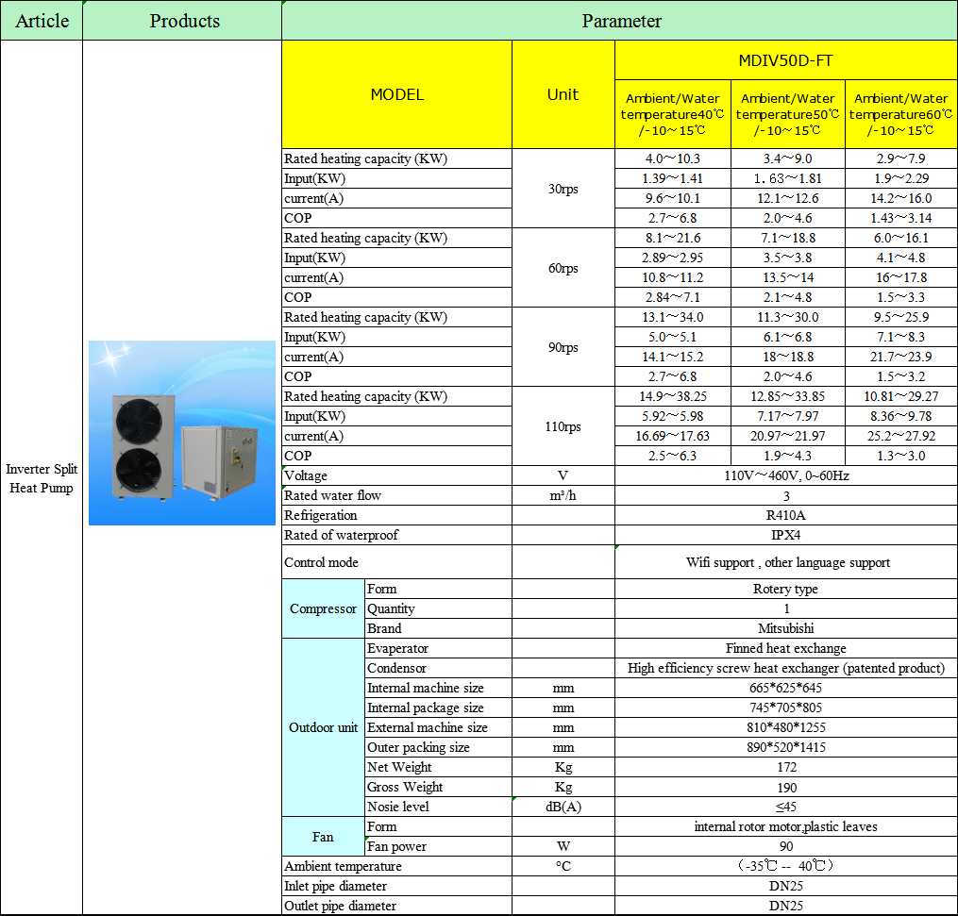Select the '745*705*805' size value

coord(785,708)
